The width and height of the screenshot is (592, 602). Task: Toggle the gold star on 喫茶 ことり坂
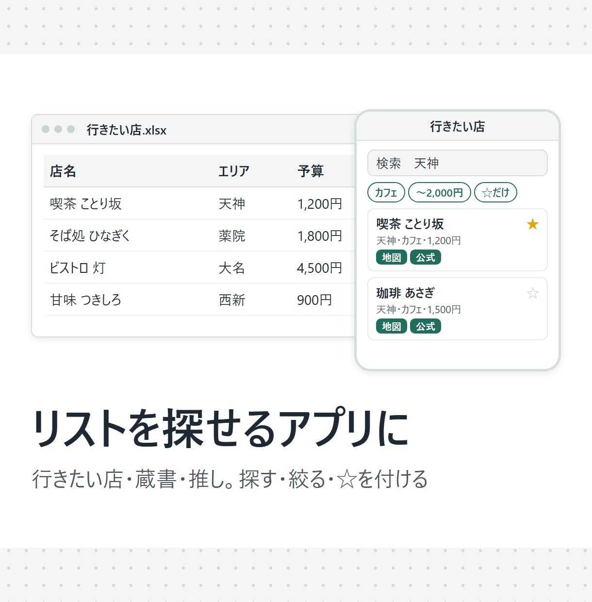point(532,224)
